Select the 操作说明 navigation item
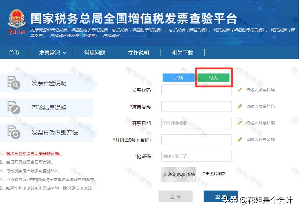 point(139,53)
